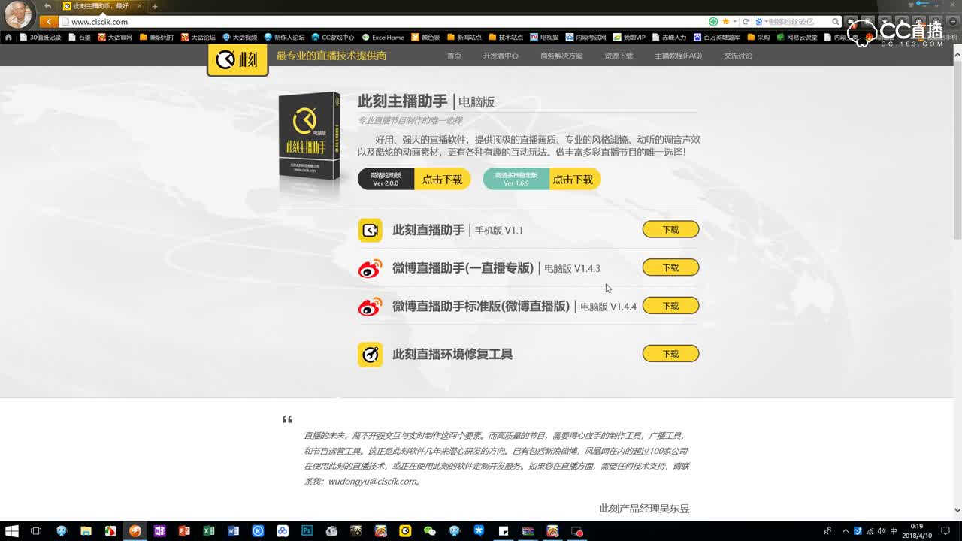Open the 内秘考试网 bookmark

[585, 37]
